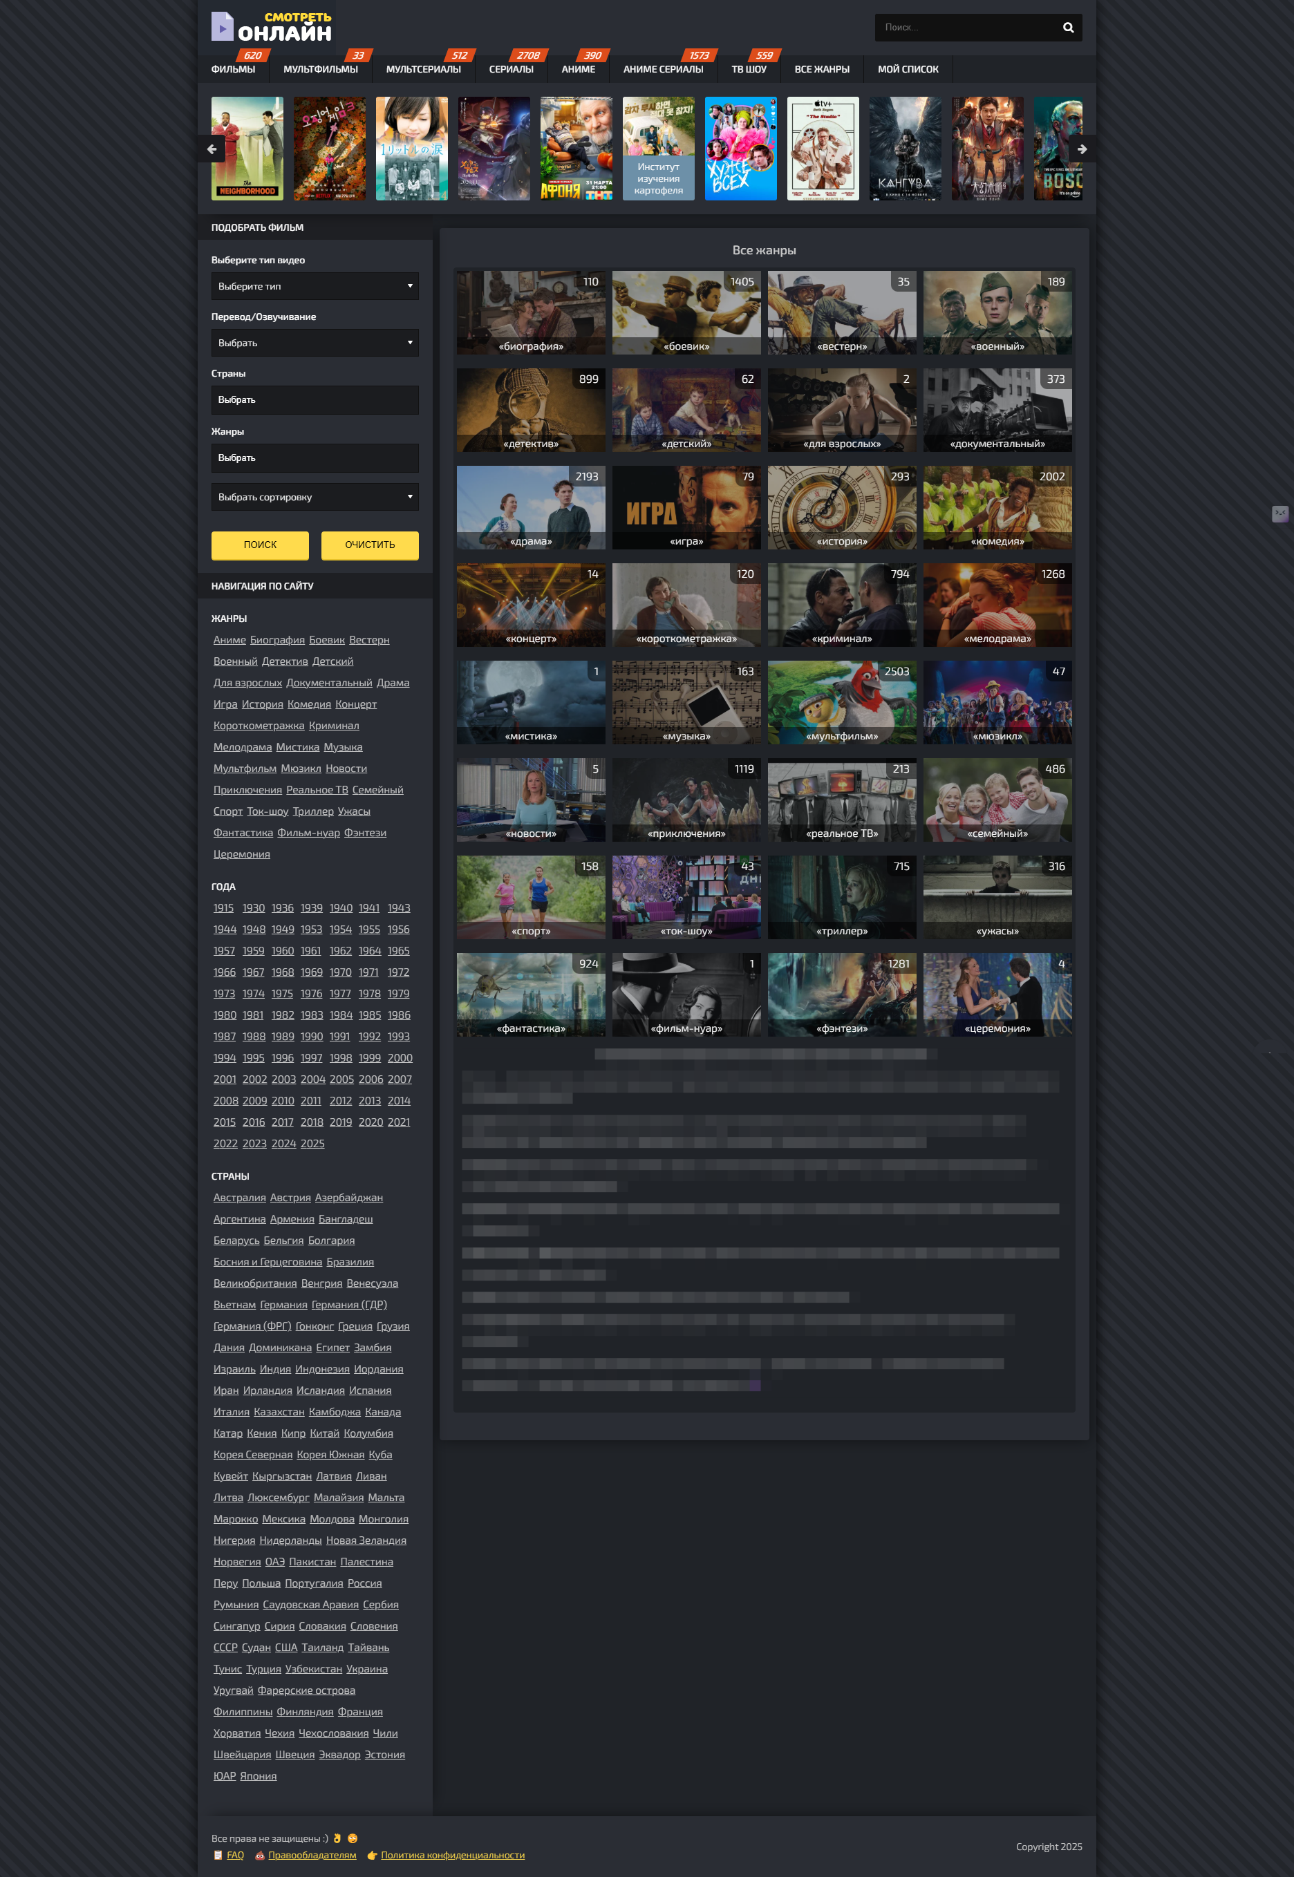Open the Перевод/Озвучивание dropdown
Screen dimensions: 1294x1877
(315, 343)
